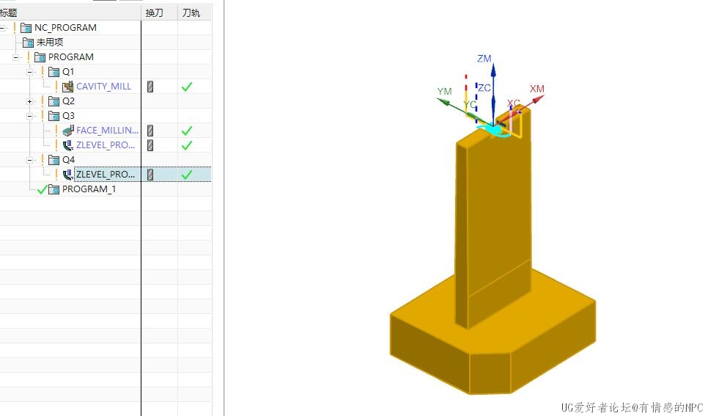Collapse the NC_PROGRAM root node
This screenshot has height=416, width=705.
(2, 28)
